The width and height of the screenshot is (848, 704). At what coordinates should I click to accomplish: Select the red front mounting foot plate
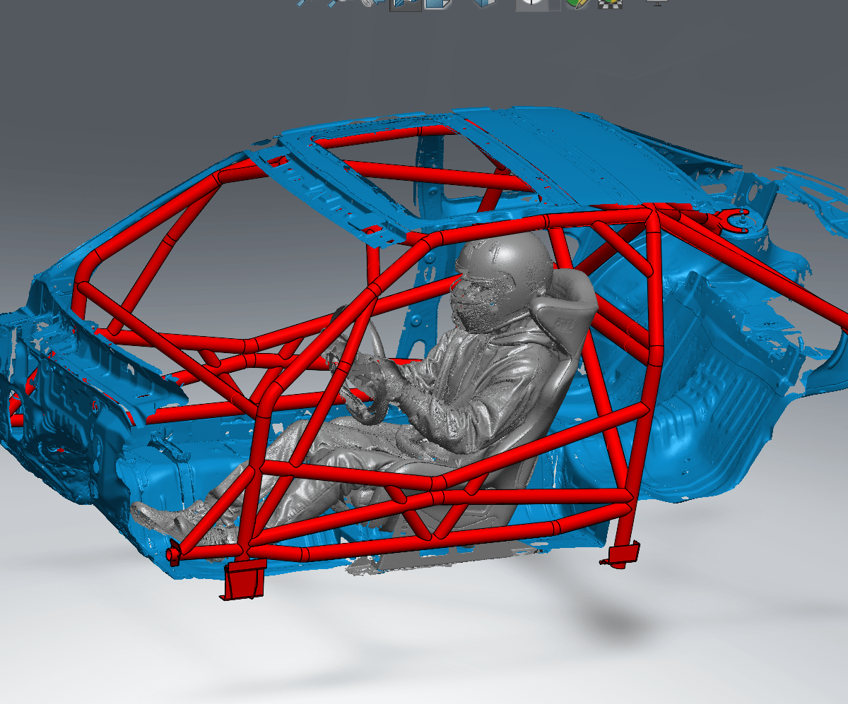coord(244,580)
